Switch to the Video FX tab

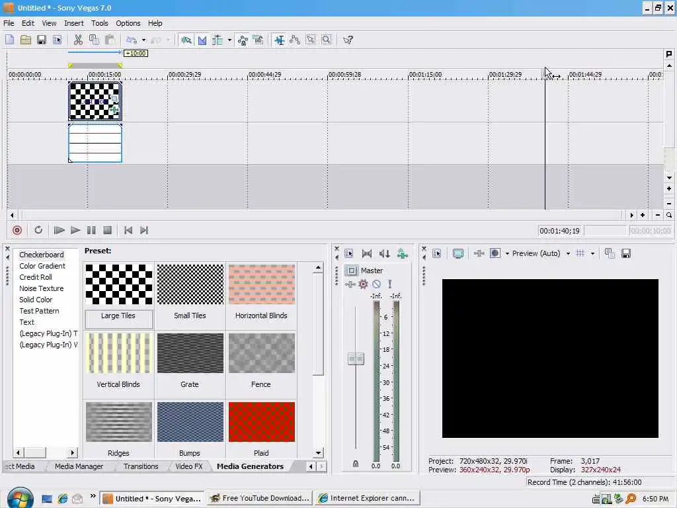click(188, 466)
